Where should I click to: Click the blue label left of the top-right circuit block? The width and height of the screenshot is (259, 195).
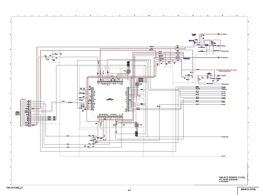tap(191, 40)
